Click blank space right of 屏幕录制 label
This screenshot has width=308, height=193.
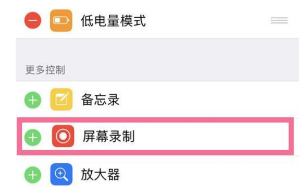(x=211, y=136)
